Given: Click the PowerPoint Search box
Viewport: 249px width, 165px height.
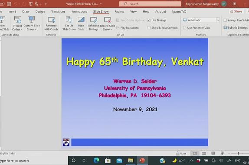Looking at the screenshot, I should (150, 4).
